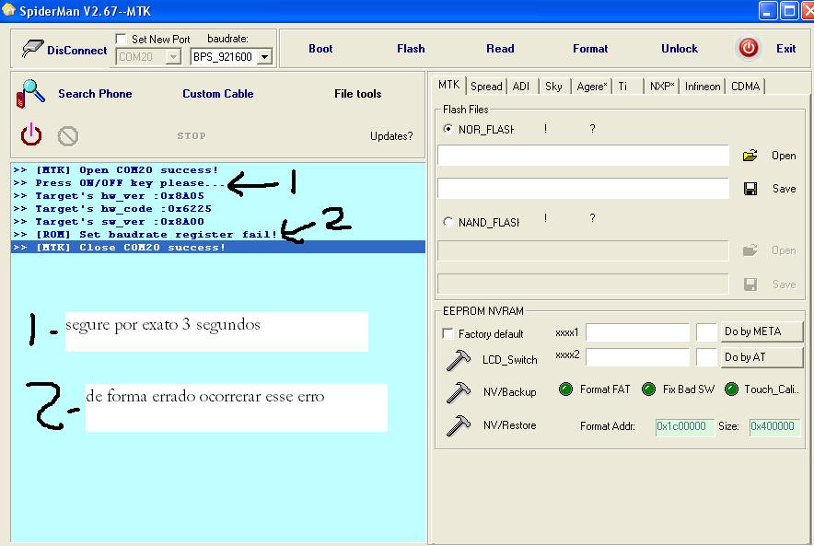Click the NOR_FLASH open folder icon

click(x=750, y=156)
